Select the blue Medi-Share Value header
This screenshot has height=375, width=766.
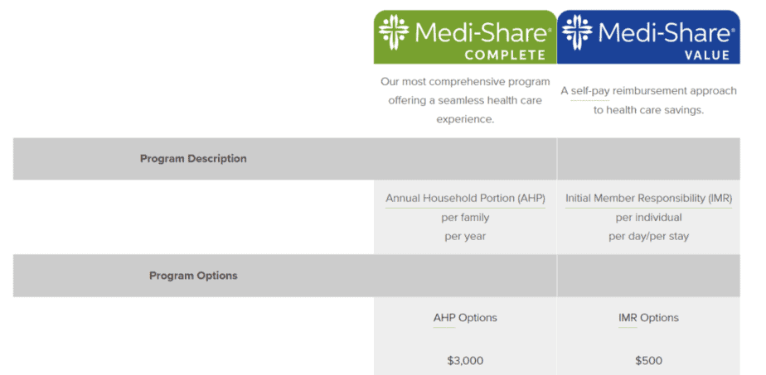pyautogui.click(x=648, y=37)
